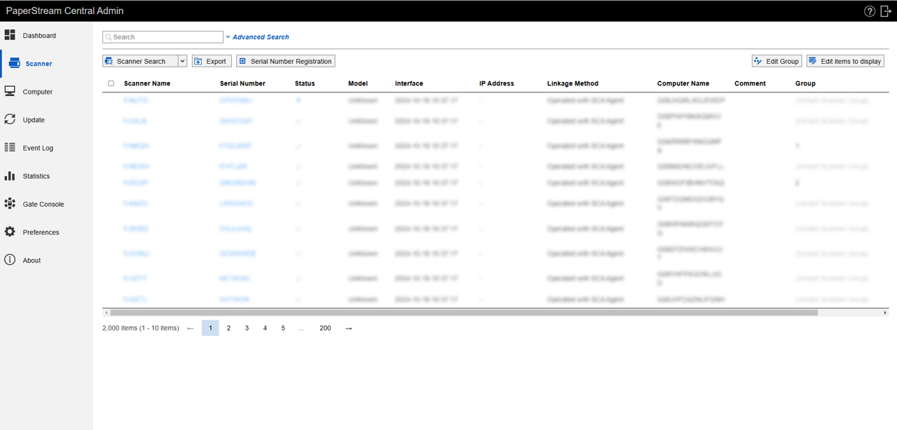Open Edit items to display
Viewport: 897px width, 430px height.
[x=845, y=62]
